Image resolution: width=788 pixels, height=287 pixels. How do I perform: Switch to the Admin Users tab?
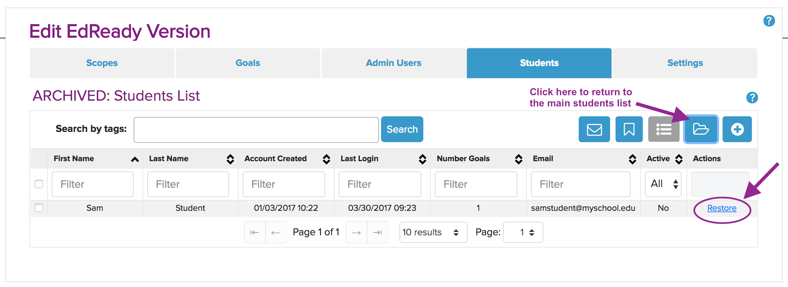(x=394, y=63)
